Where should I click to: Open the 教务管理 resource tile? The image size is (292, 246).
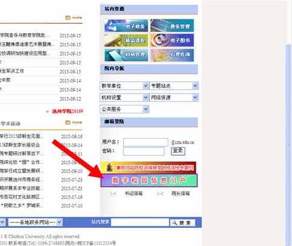[172, 26]
